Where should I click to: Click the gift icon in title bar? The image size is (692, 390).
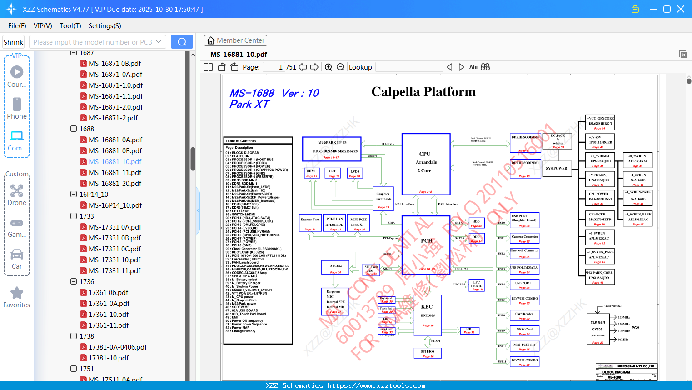635,9
